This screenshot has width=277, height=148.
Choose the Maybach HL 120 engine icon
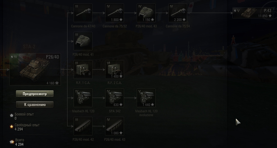83,98
